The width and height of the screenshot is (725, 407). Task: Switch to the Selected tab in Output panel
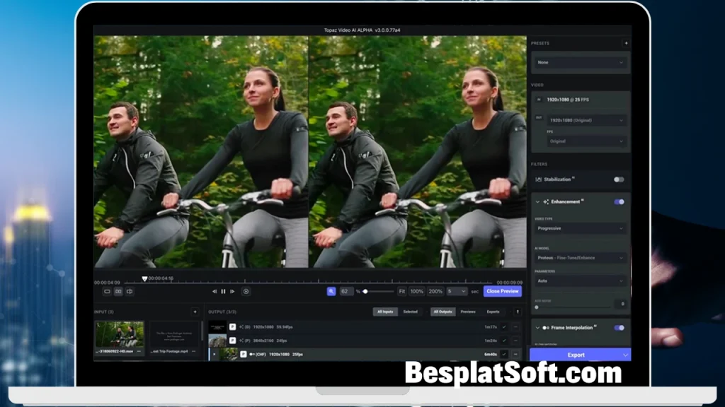[x=411, y=312]
